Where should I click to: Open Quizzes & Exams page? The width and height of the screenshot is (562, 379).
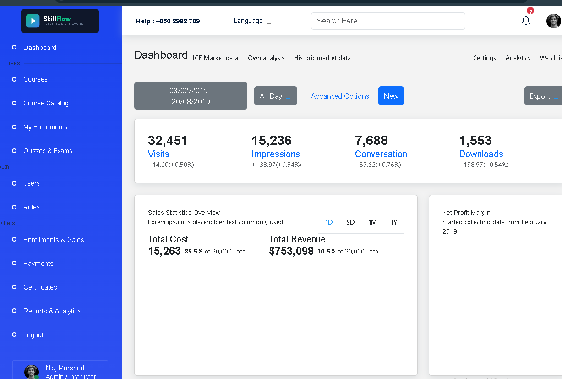pos(48,151)
